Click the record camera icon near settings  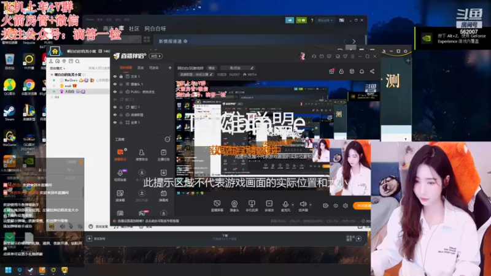326,205
